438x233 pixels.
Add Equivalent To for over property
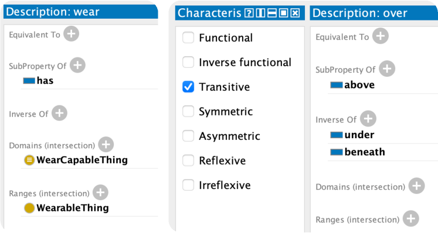(x=381, y=36)
